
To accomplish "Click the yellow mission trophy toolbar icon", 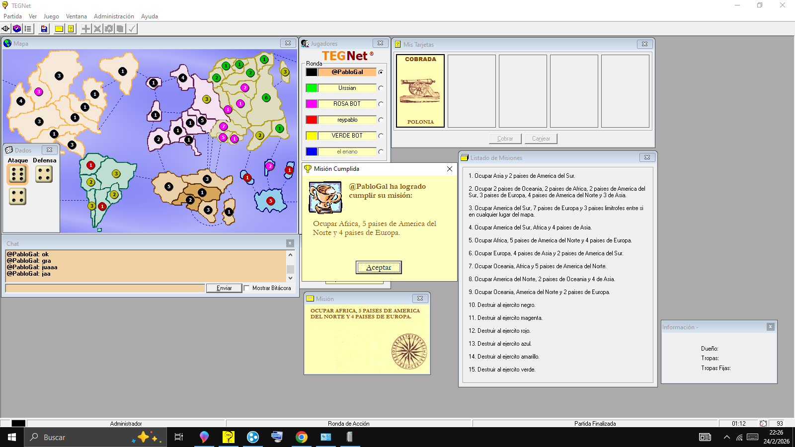I will [71, 29].
